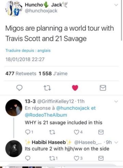
Task: Retweet the main Huncho Jack tweet
Action: click(x=47, y=88)
